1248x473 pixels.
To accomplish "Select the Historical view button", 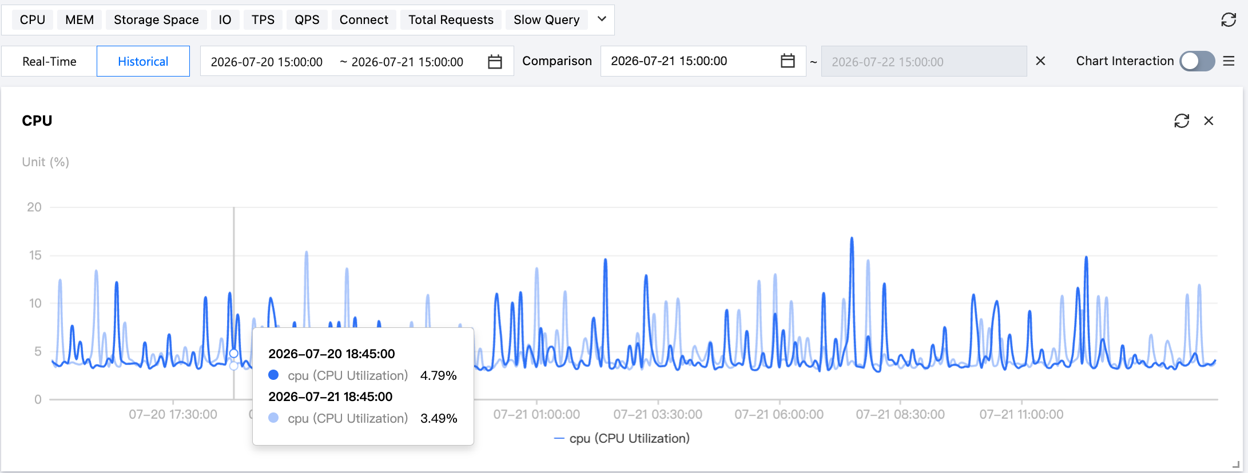I will coord(143,61).
